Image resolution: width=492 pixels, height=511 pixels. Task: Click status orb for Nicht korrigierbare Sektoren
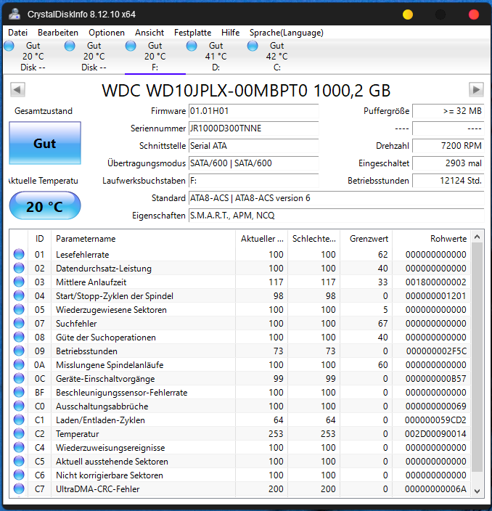[x=19, y=475]
